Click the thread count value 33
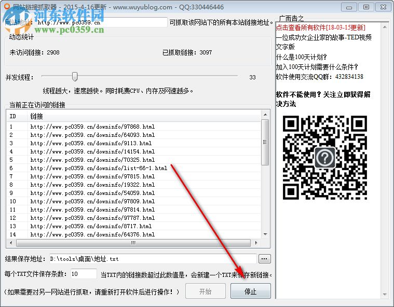Screen dimensions: 394x307 [252, 77]
